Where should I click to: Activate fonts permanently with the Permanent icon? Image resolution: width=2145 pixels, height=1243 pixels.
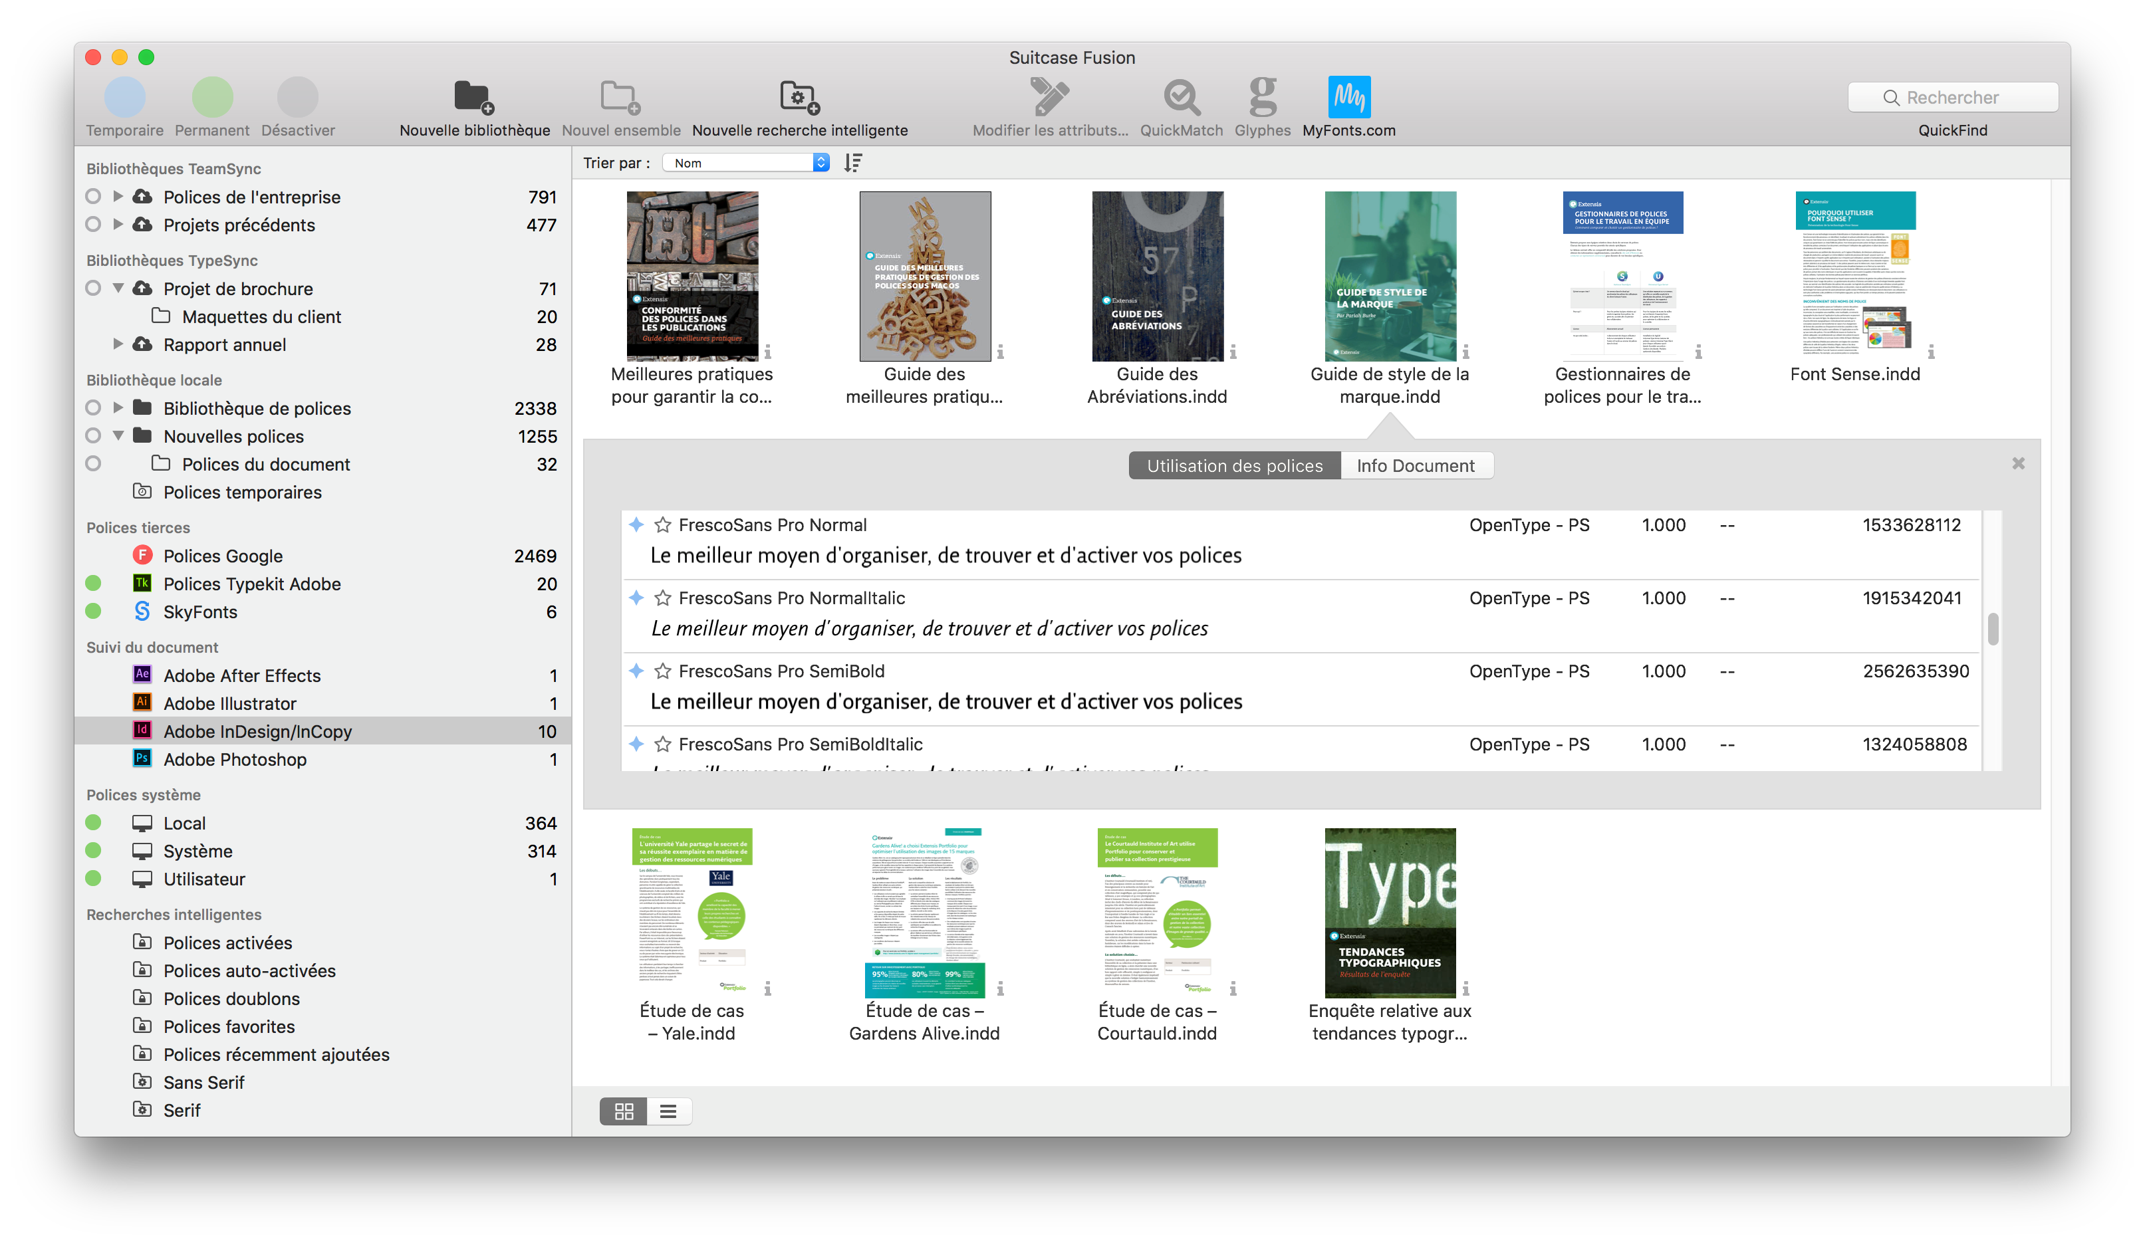click(212, 96)
